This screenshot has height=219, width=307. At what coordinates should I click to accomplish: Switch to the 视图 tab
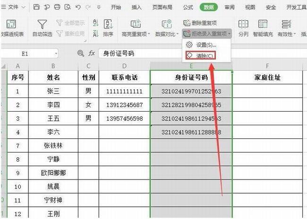250,8
